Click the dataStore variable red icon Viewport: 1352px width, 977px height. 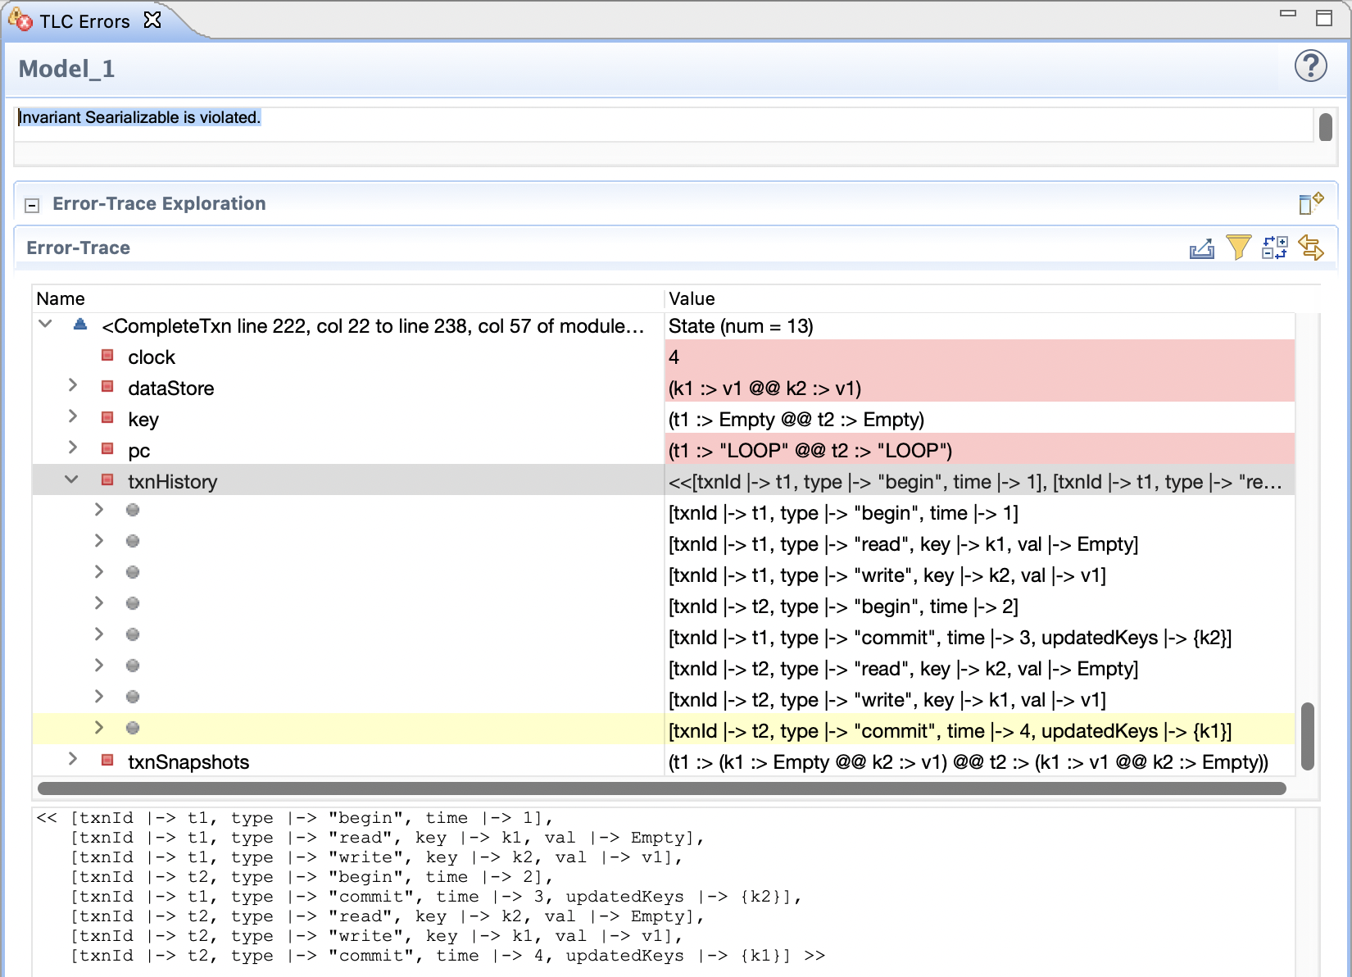coord(107,386)
